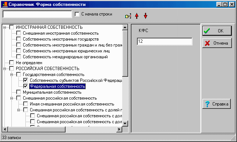
Task: Select 'Федеральная собственность' tree item
Action: coord(57,86)
